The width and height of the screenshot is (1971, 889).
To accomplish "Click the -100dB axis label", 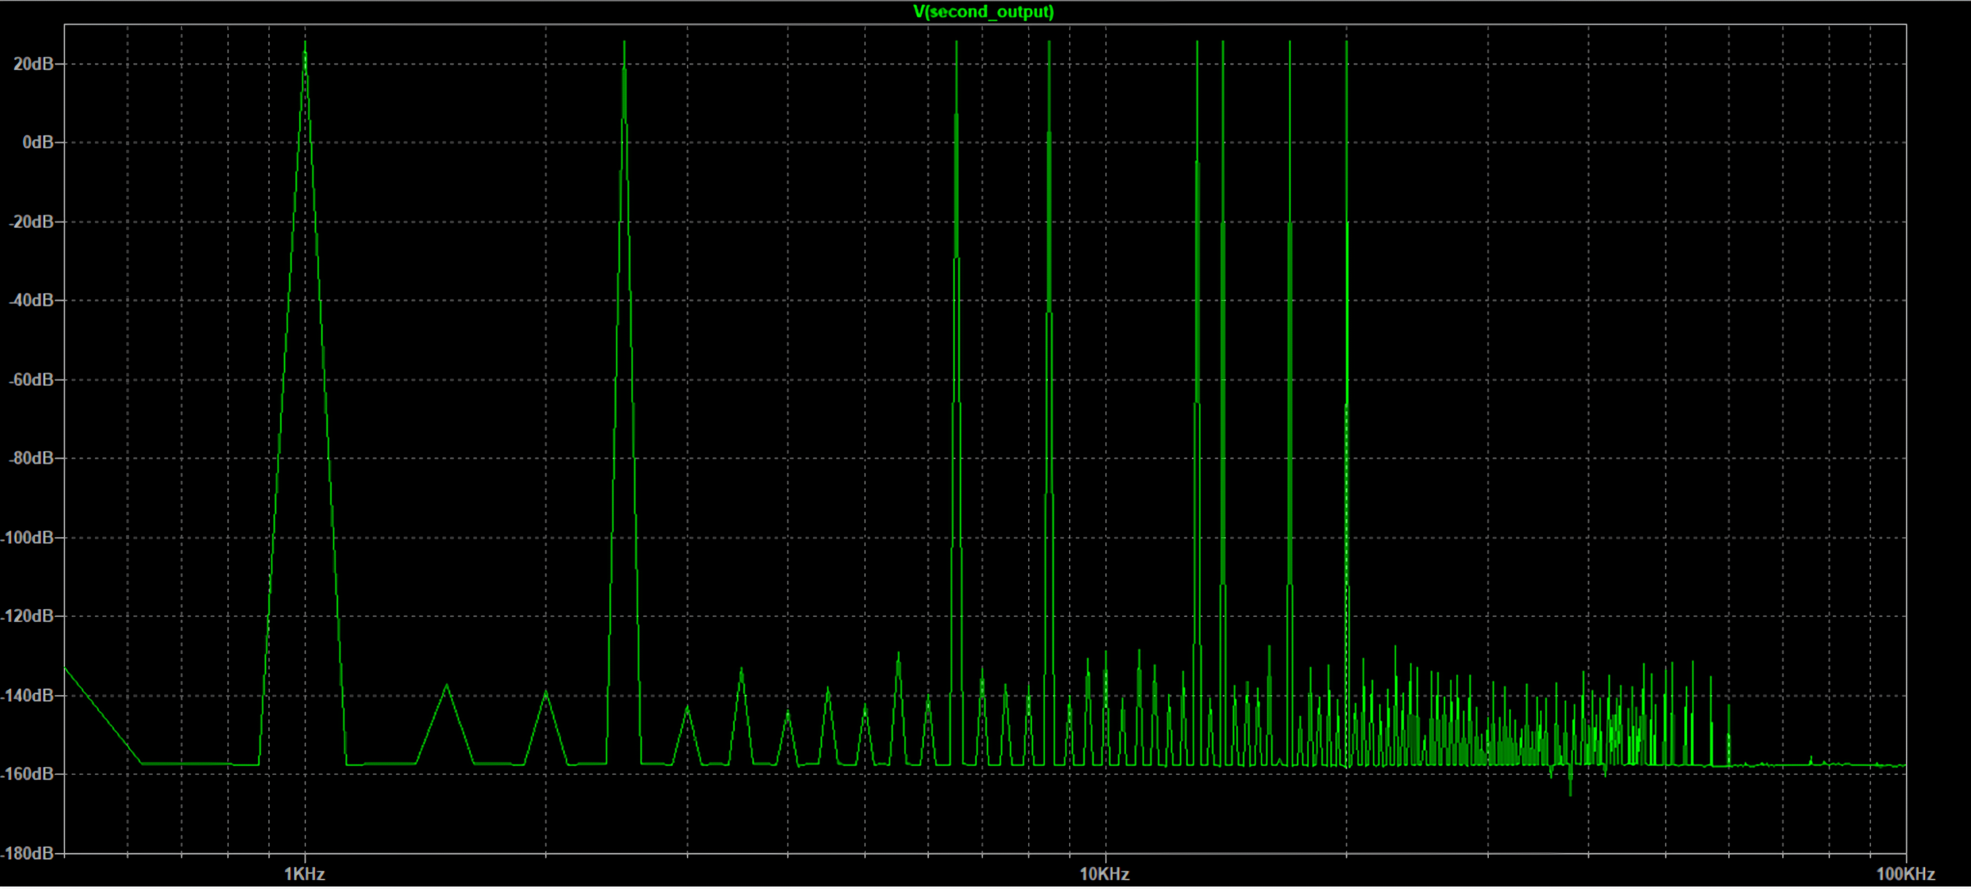I will 27,538.
